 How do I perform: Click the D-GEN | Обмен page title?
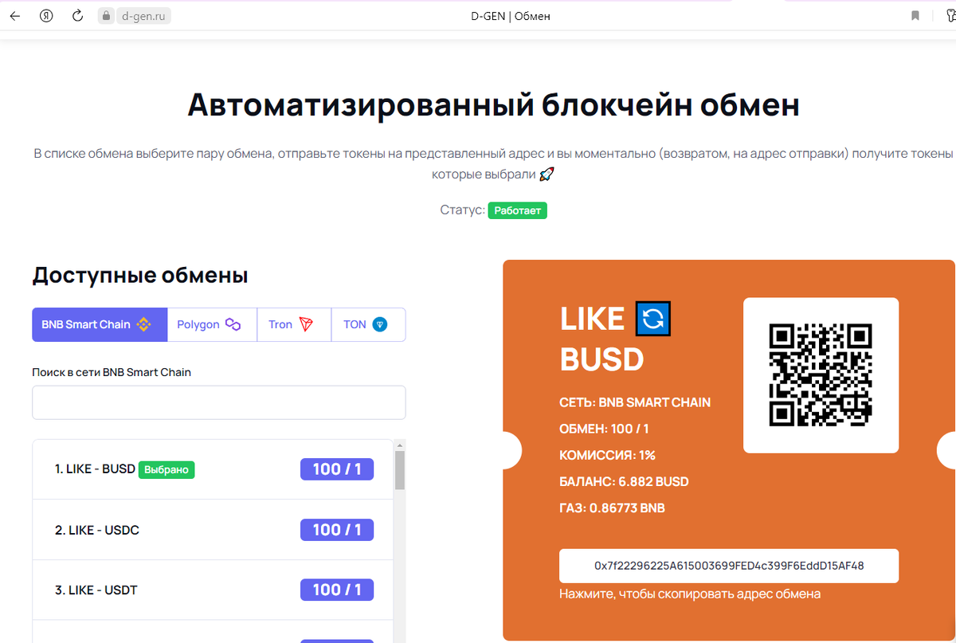tap(511, 16)
